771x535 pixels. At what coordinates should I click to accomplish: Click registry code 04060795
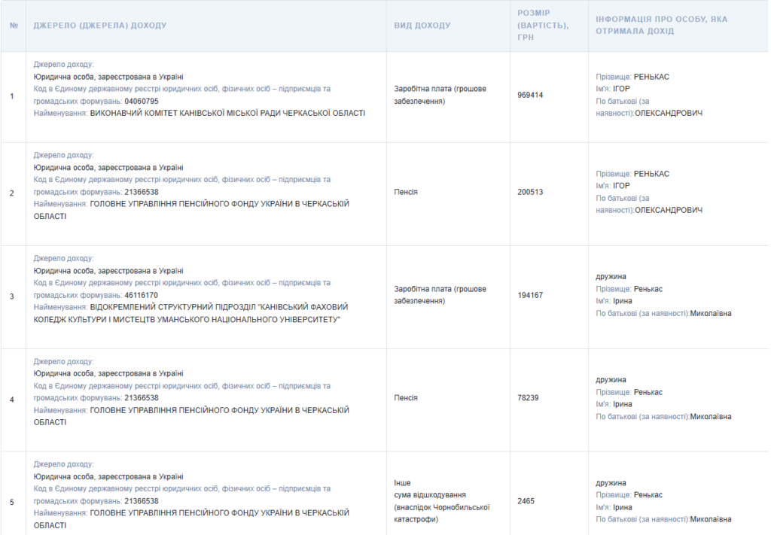tap(142, 102)
